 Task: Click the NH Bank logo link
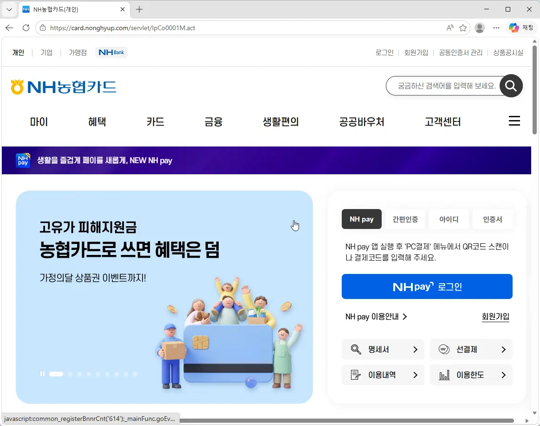(111, 52)
